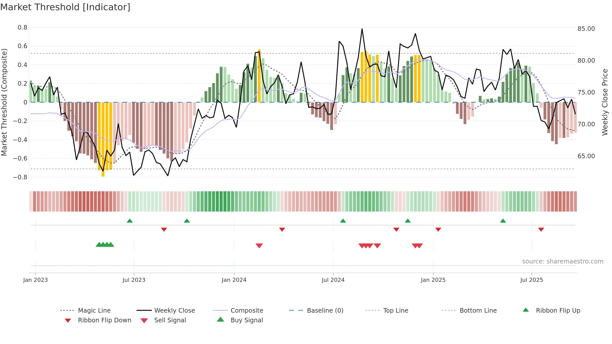Toggle the Weekly Close legend entry

pos(166,310)
